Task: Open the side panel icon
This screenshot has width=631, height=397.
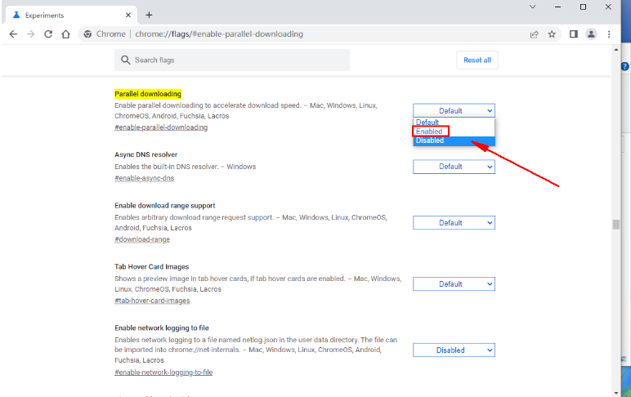Action: 573,34
